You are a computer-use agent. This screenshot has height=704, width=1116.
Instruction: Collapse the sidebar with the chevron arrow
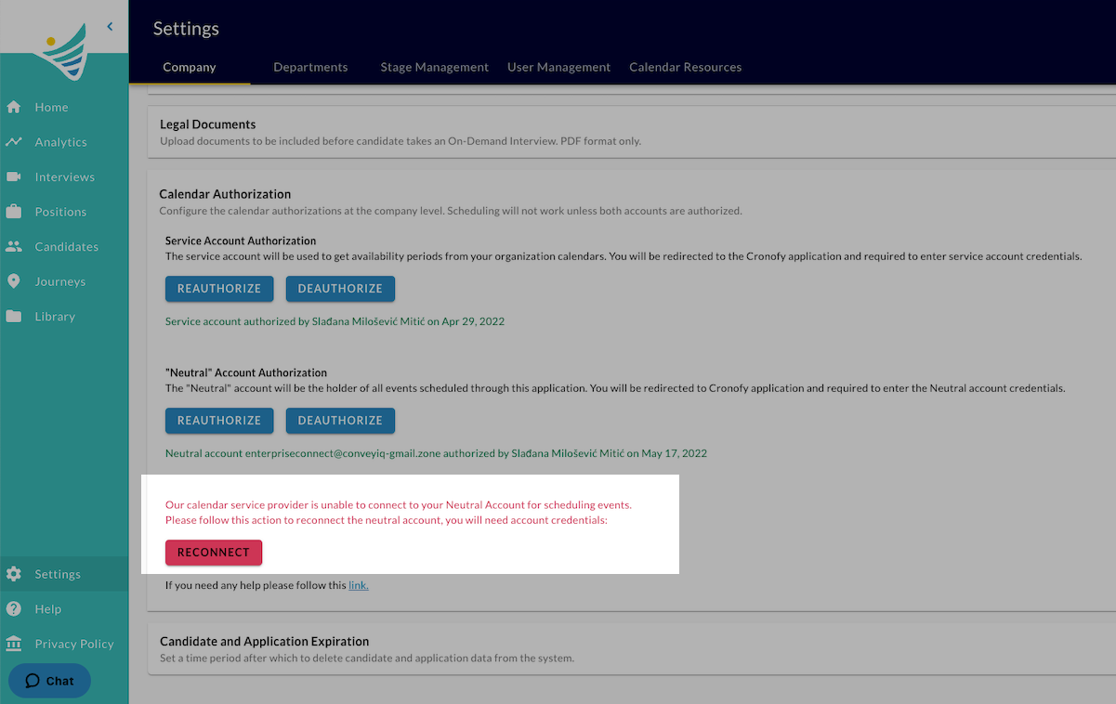110,27
